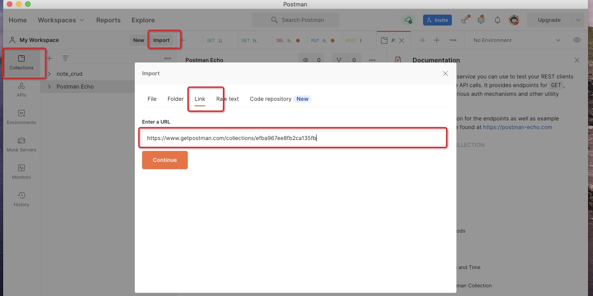Click the Import button
The width and height of the screenshot is (593, 296).
[161, 40]
